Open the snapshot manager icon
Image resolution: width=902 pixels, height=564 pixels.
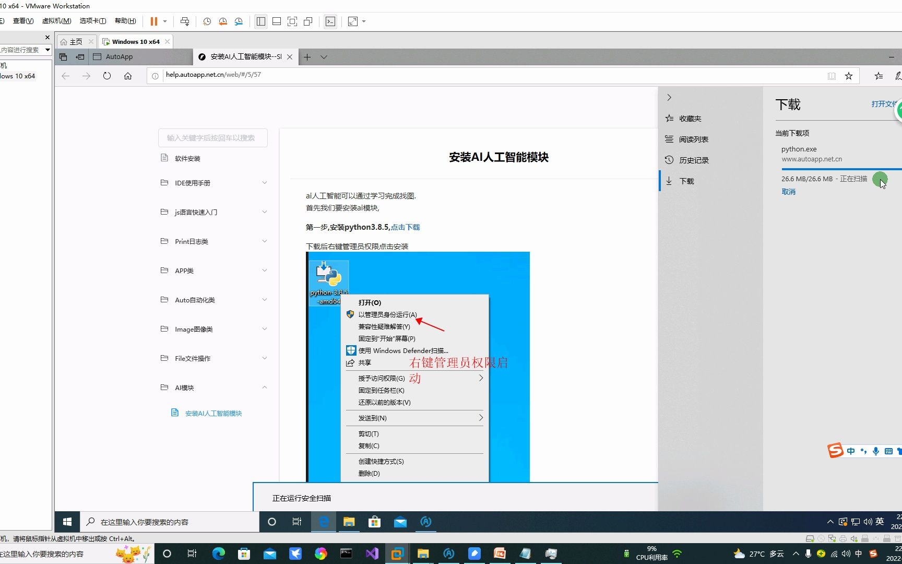tap(239, 21)
